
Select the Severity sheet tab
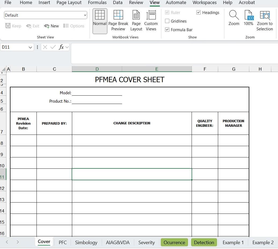(147, 243)
